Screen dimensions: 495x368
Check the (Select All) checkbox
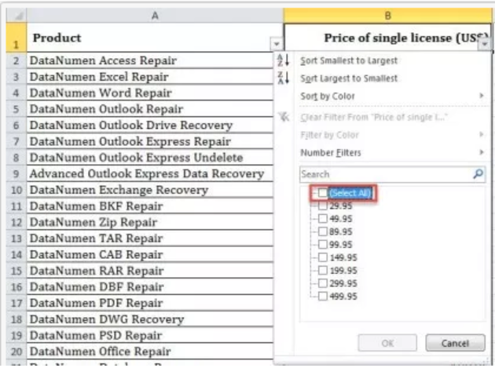(x=323, y=193)
